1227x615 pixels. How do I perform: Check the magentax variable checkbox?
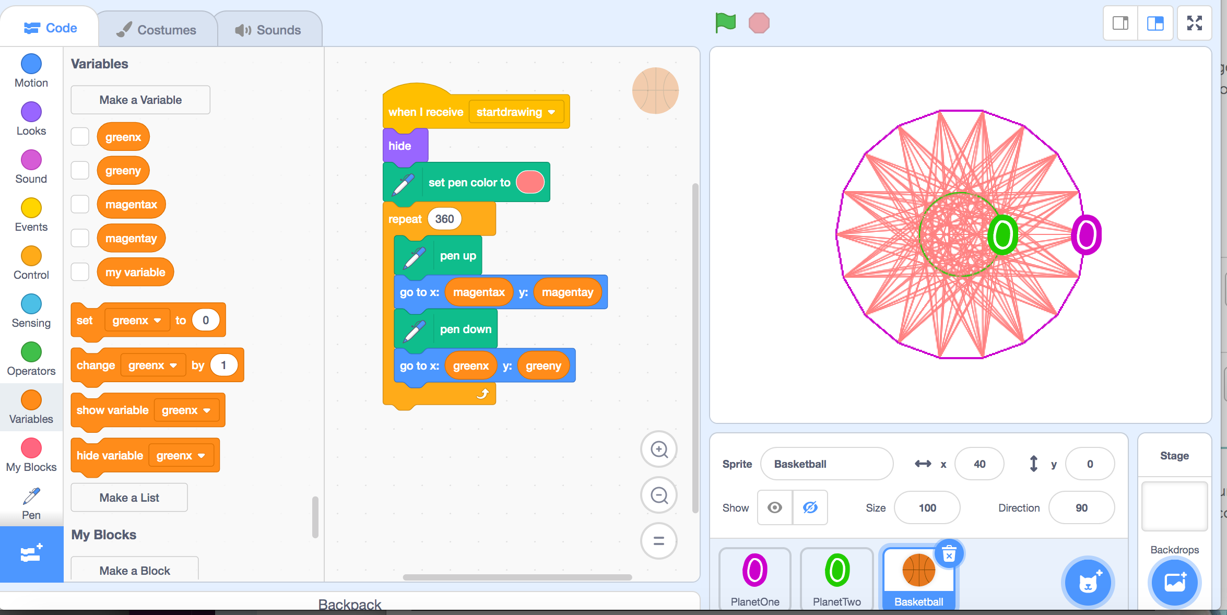80,204
